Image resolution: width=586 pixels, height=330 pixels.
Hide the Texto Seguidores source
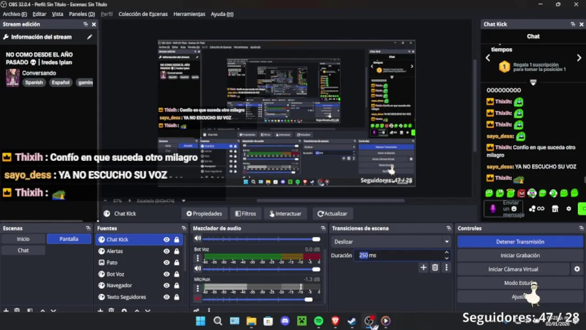point(167,297)
